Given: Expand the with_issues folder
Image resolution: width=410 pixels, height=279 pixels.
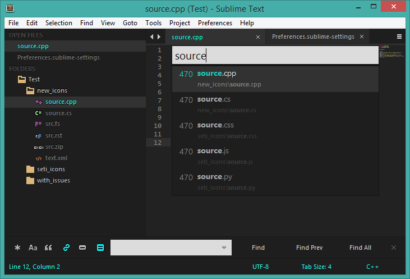Looking at the screenshot, I should tap(30, 180).
